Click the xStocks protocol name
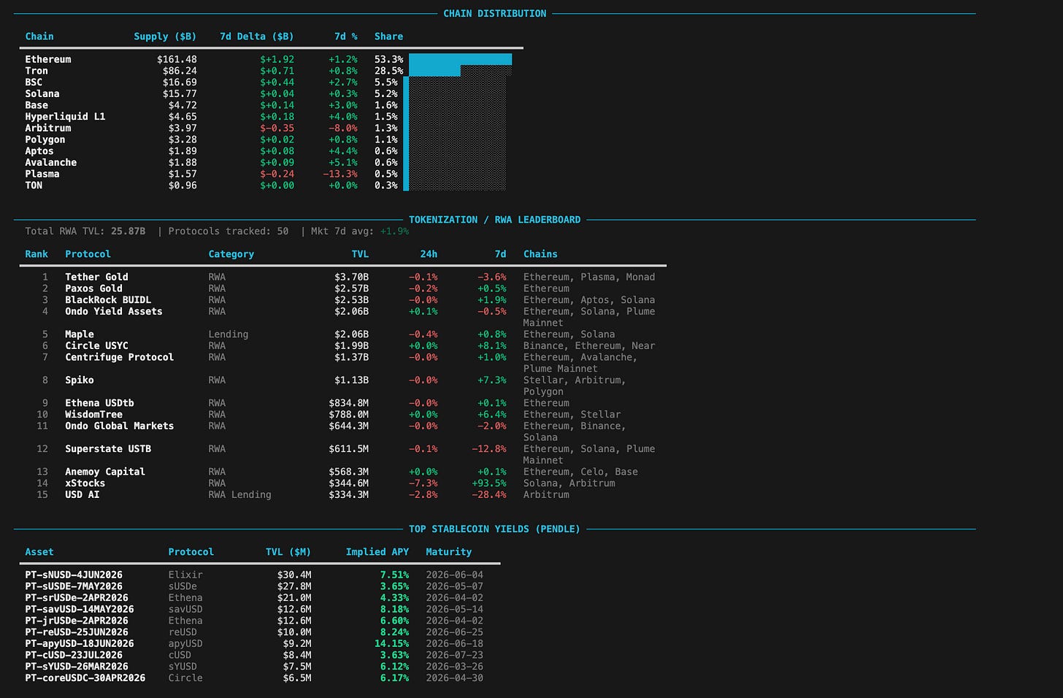Screen dimensions: 1063x698 coord(85,483)
